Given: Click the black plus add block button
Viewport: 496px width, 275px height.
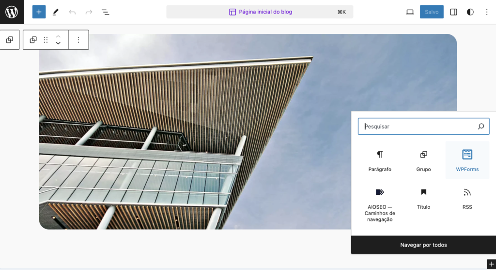Looking at the screenshot, I should (x=491, y=264).
